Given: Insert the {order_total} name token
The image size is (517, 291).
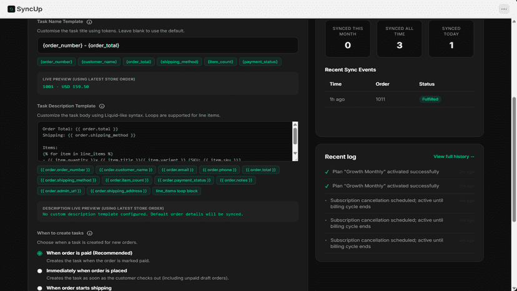Looking at the screenshot, I should click(x=139, y=62).
